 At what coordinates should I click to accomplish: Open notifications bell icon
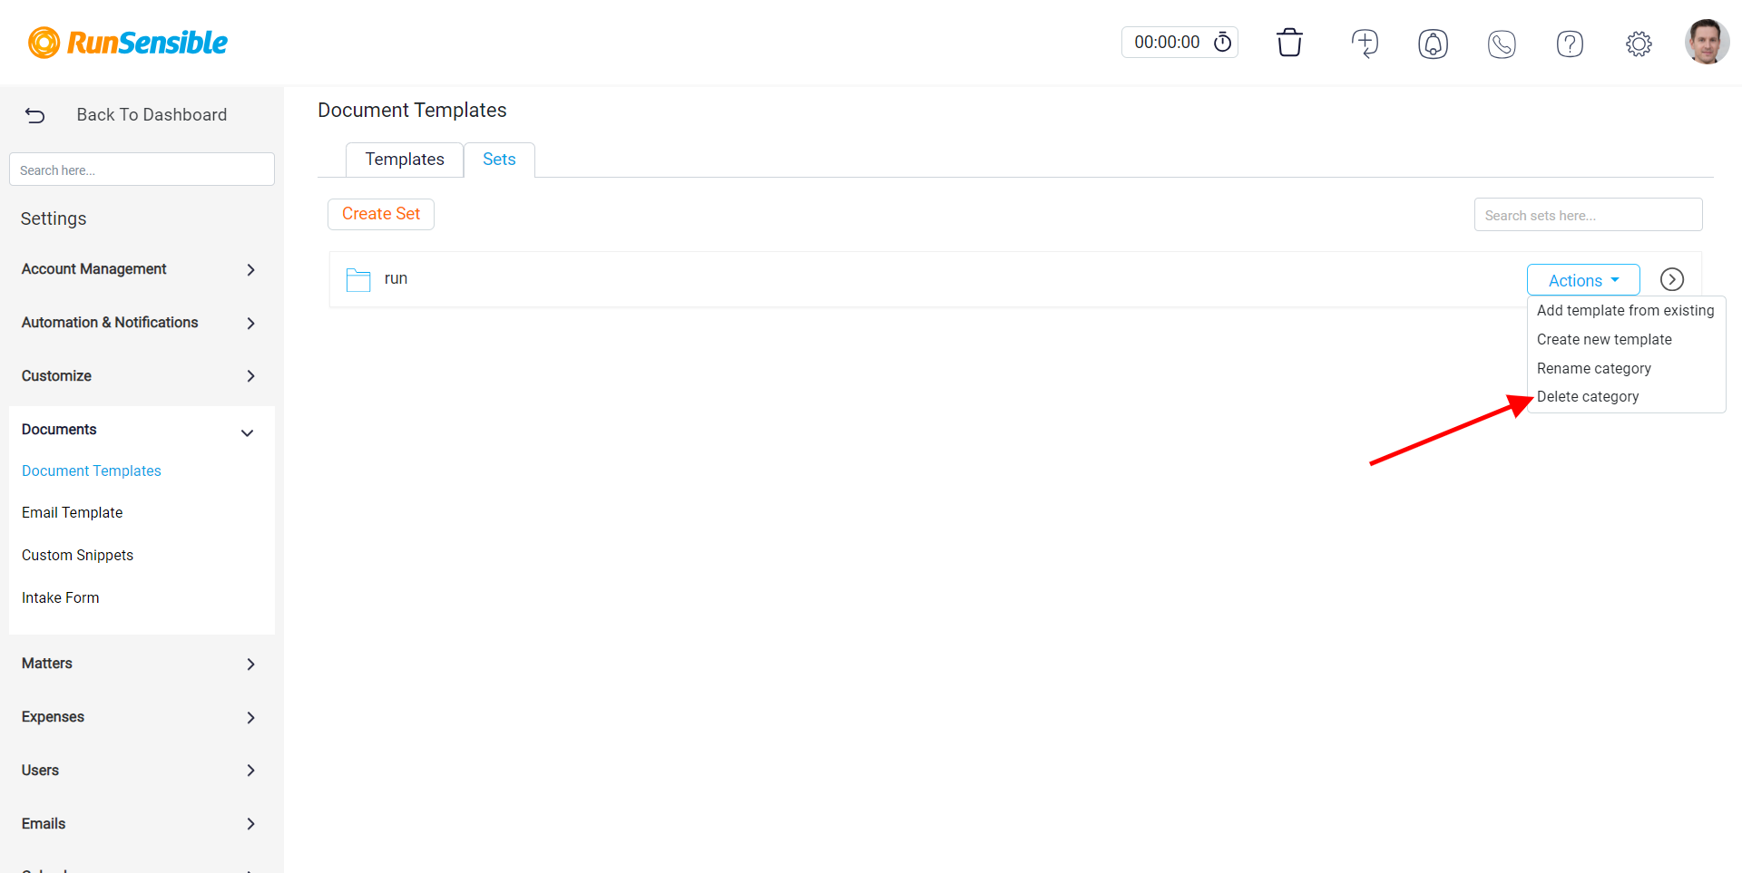coord(1434,44)
